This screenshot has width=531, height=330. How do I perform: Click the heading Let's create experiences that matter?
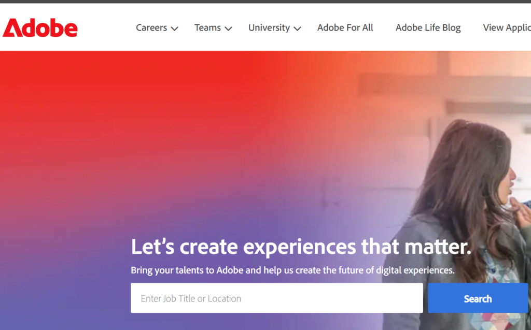[301, 247]
